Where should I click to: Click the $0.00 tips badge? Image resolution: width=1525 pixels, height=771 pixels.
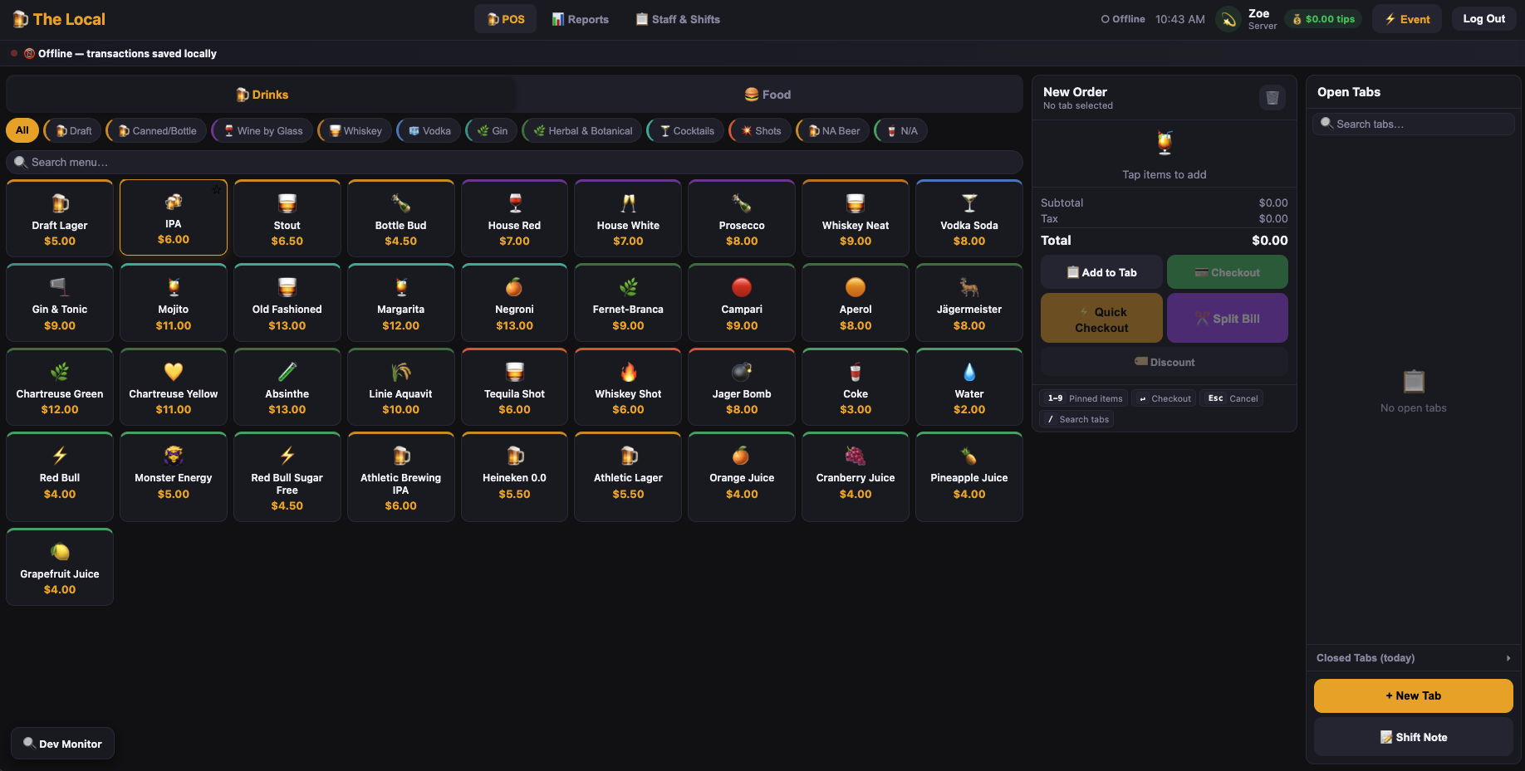pos(1323,19)
